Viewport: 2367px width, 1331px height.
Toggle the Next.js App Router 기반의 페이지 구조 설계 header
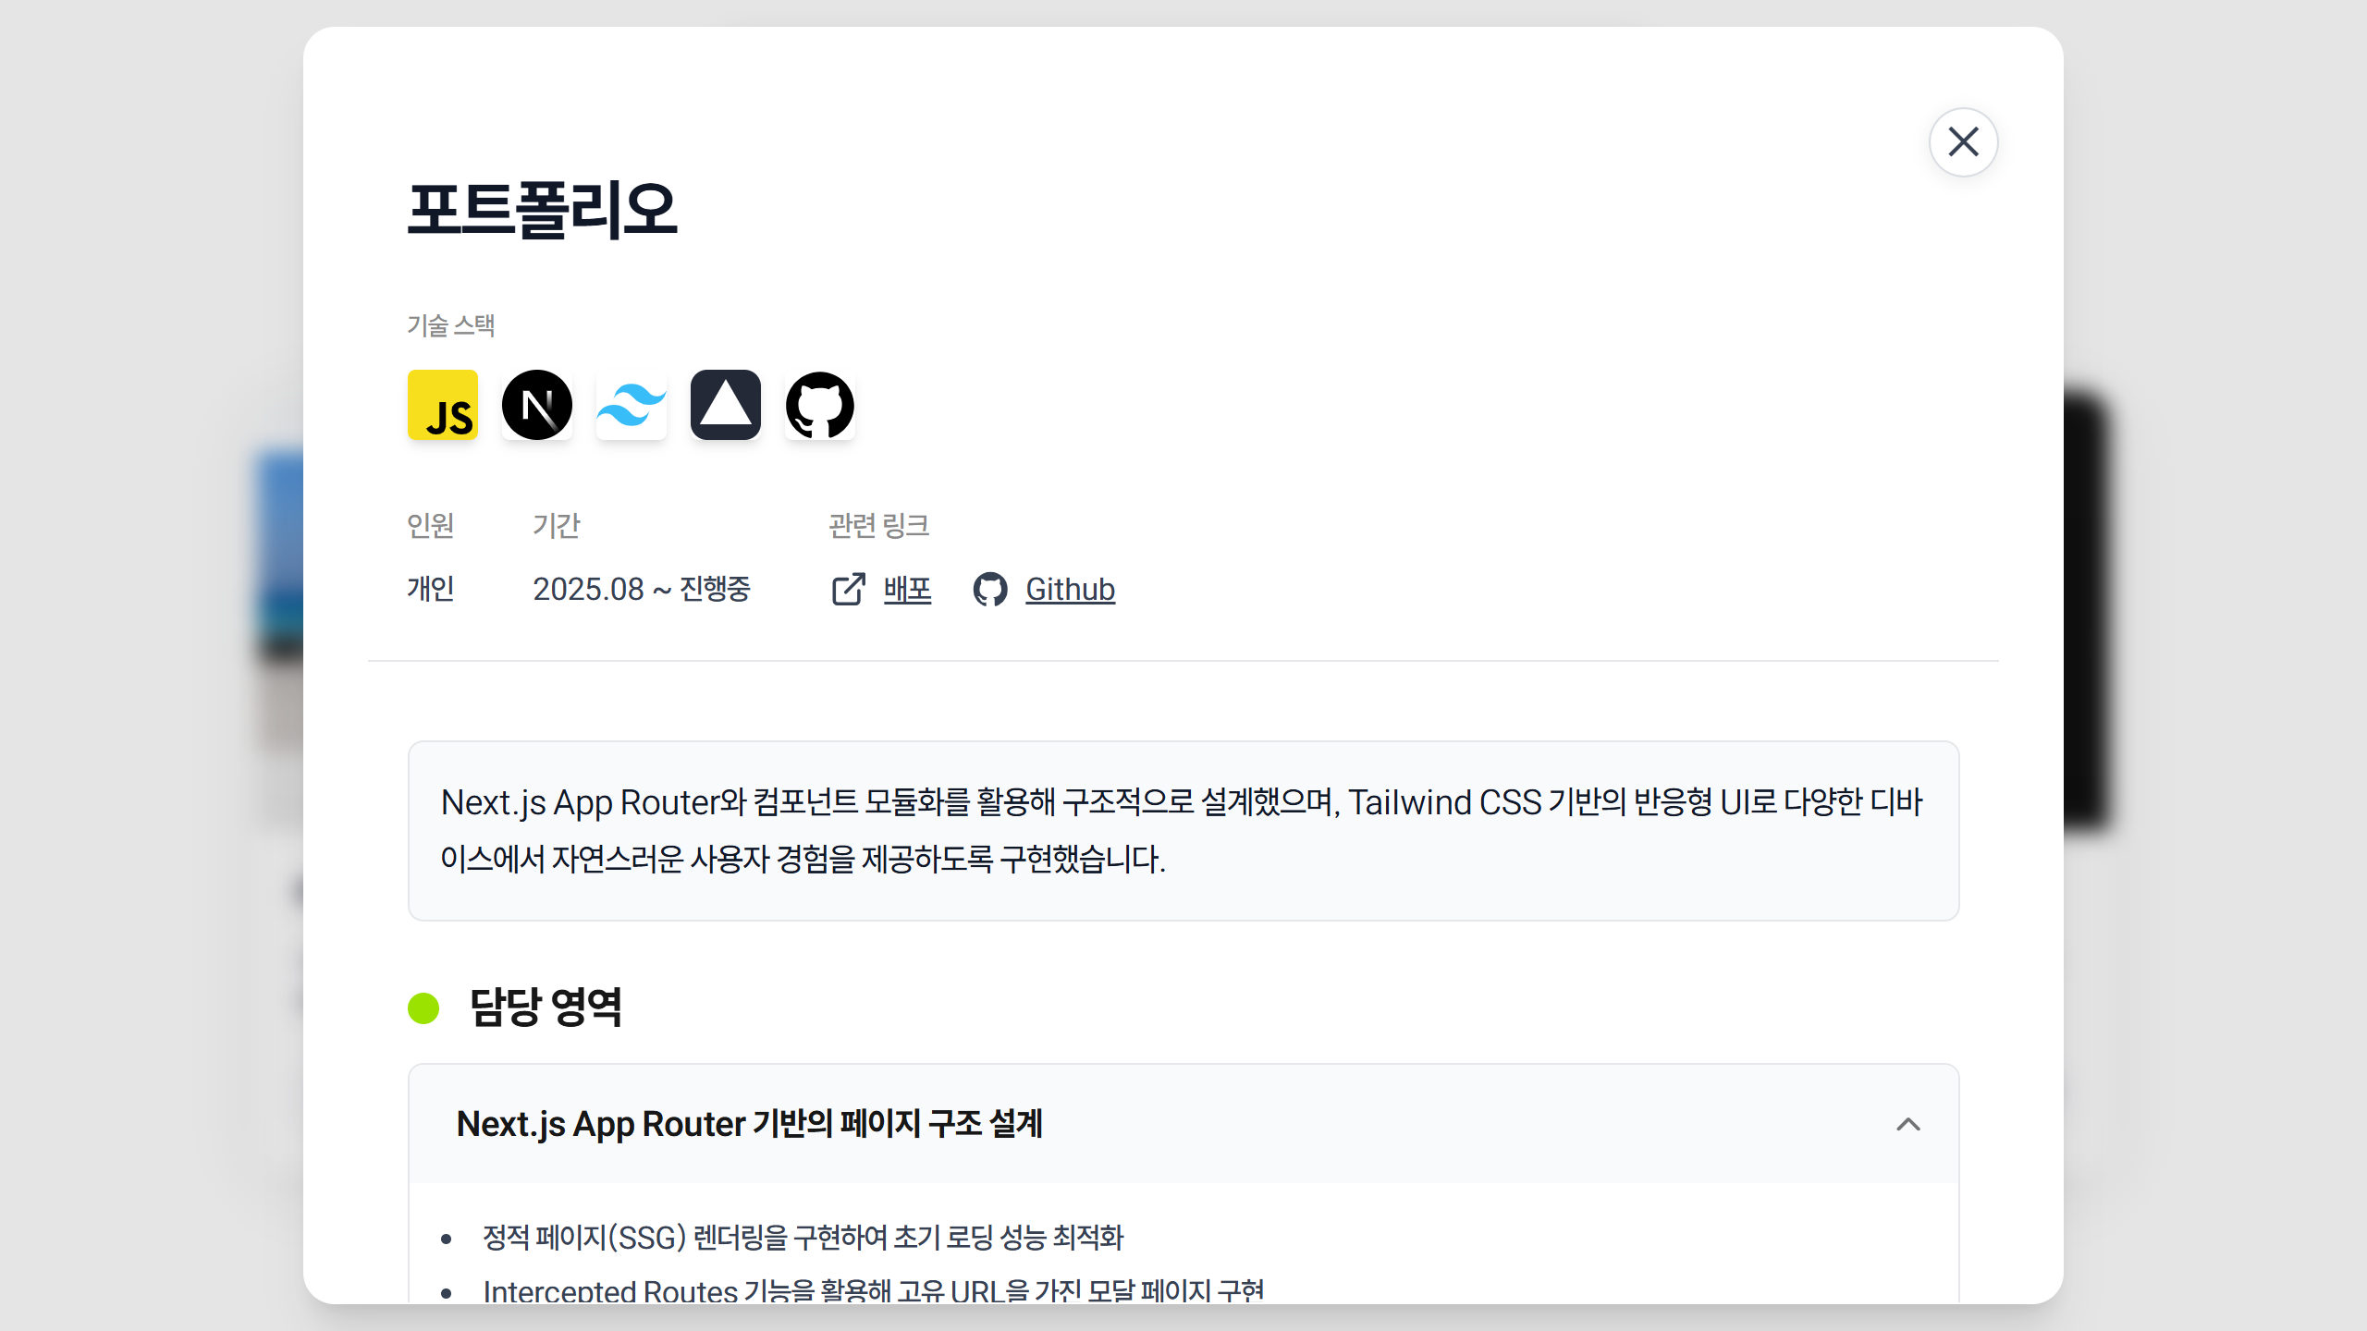749,1124
